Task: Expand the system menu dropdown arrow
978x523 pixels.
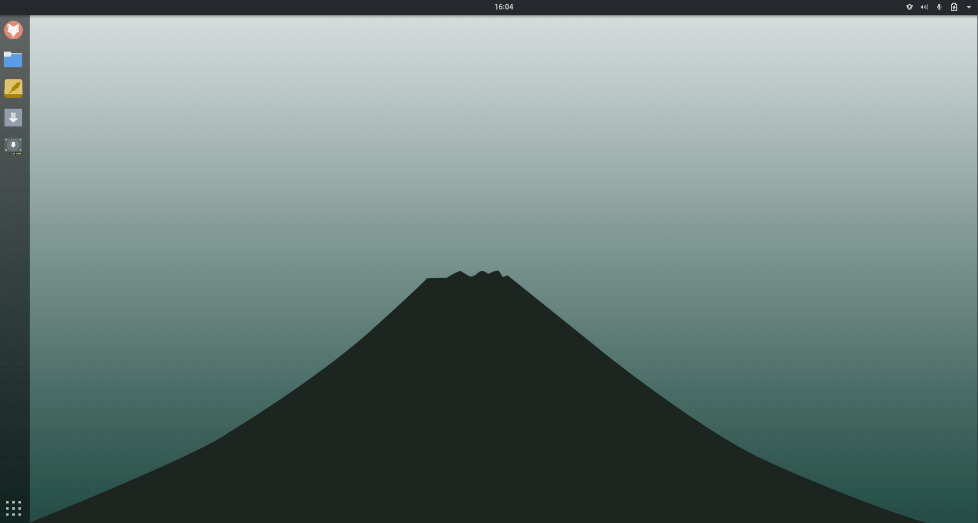Action: point(968,7)
